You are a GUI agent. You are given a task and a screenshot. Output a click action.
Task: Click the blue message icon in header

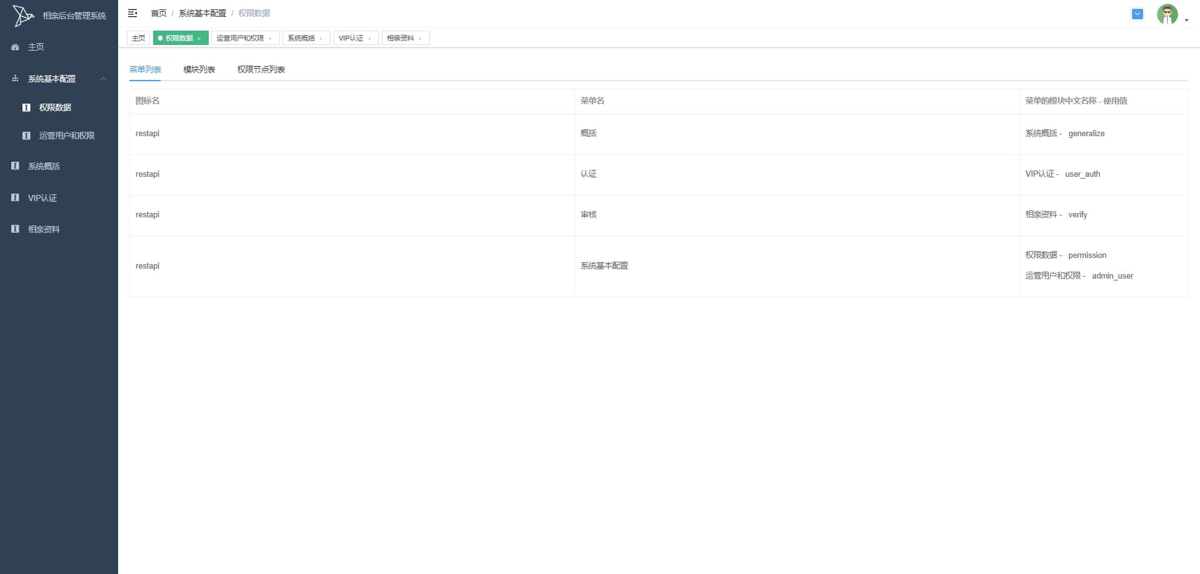pyautogui.click(x=1137, y=14)
